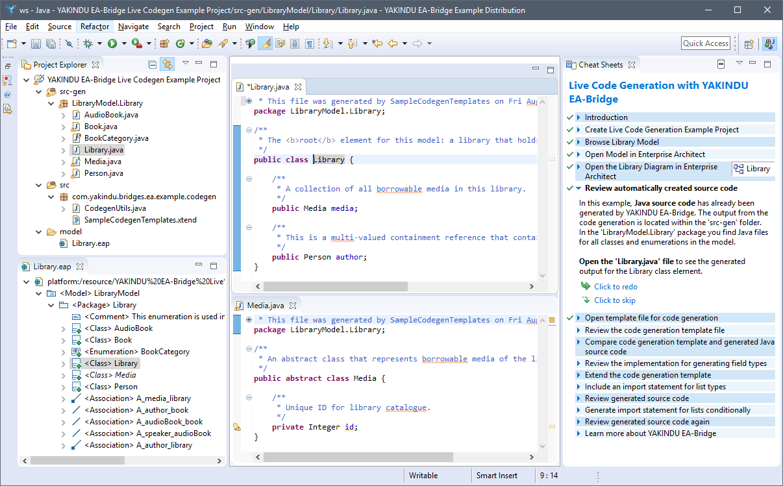Open the Declaration view icon in left trim
This screenshot has width=783, height=486.
tap(8, 109)
